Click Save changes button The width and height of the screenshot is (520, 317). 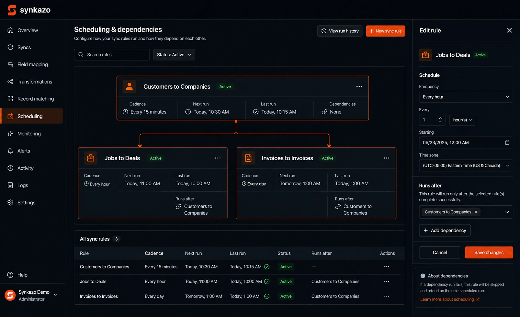coord(489,253)
